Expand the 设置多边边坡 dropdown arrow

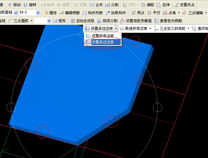[x=116, y=28]
